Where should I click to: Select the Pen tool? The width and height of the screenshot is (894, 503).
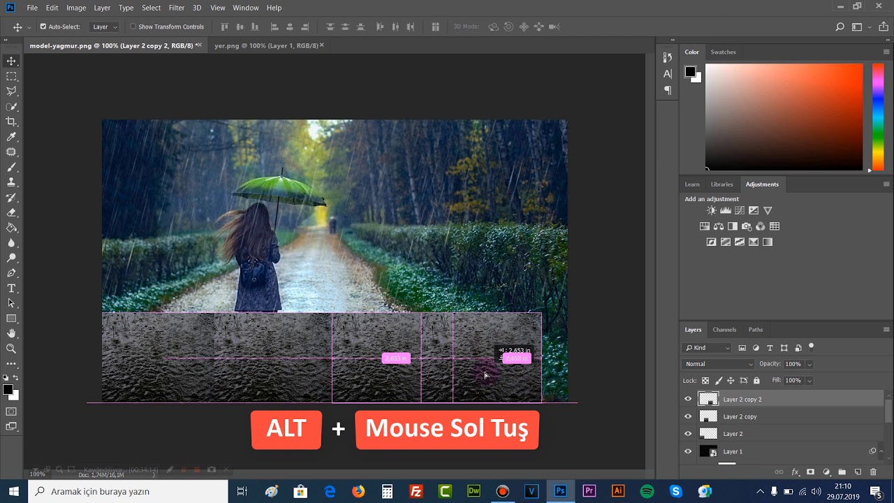(11, 272)
